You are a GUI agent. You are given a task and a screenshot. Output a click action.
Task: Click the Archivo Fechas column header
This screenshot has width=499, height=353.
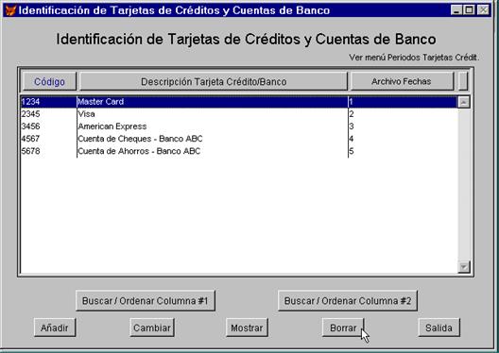tap(402, 82)
